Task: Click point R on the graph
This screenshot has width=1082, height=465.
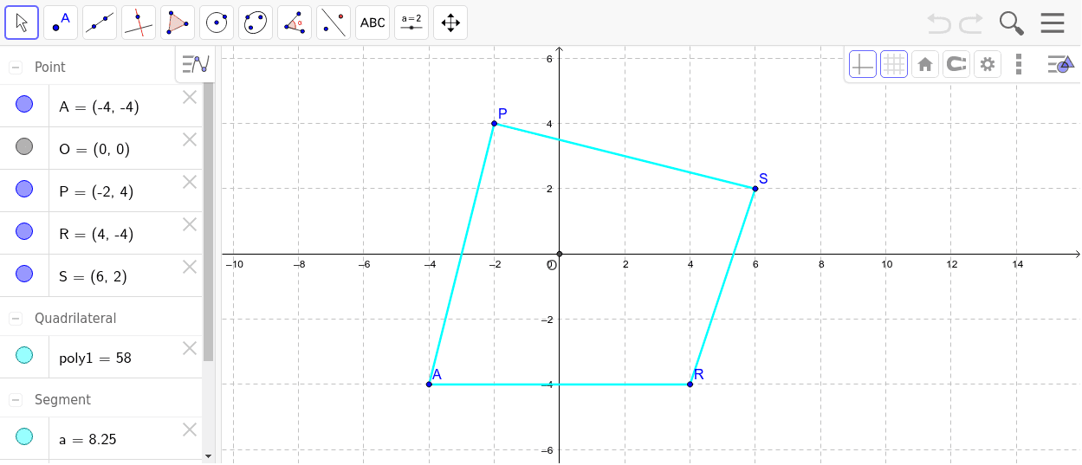Action: pyautogui.click(x=690, y=384)
